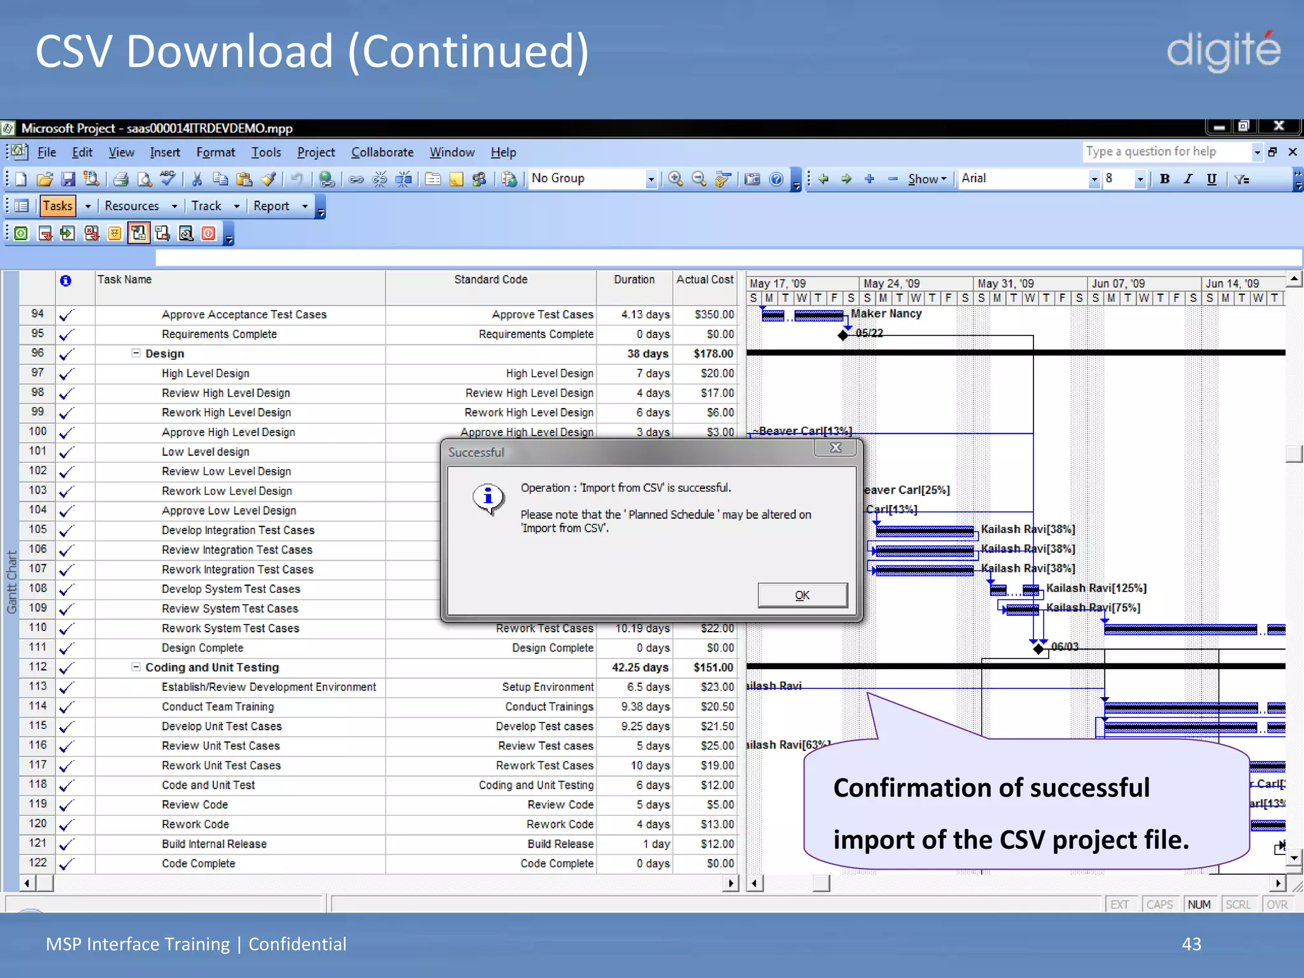Click the blue plus Show Subtasks icon
The image size is (1304, 978).
(x=869, y=179)
